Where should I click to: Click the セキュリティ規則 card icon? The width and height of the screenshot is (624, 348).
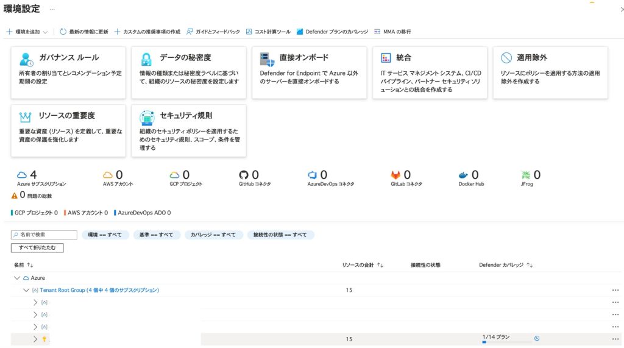[147, 116]
